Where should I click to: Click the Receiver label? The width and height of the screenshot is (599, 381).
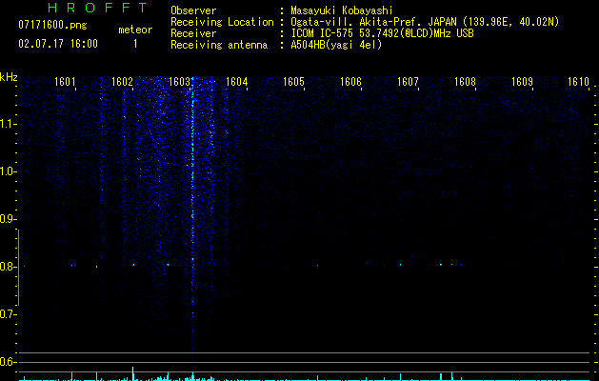(x=193, y=33)
